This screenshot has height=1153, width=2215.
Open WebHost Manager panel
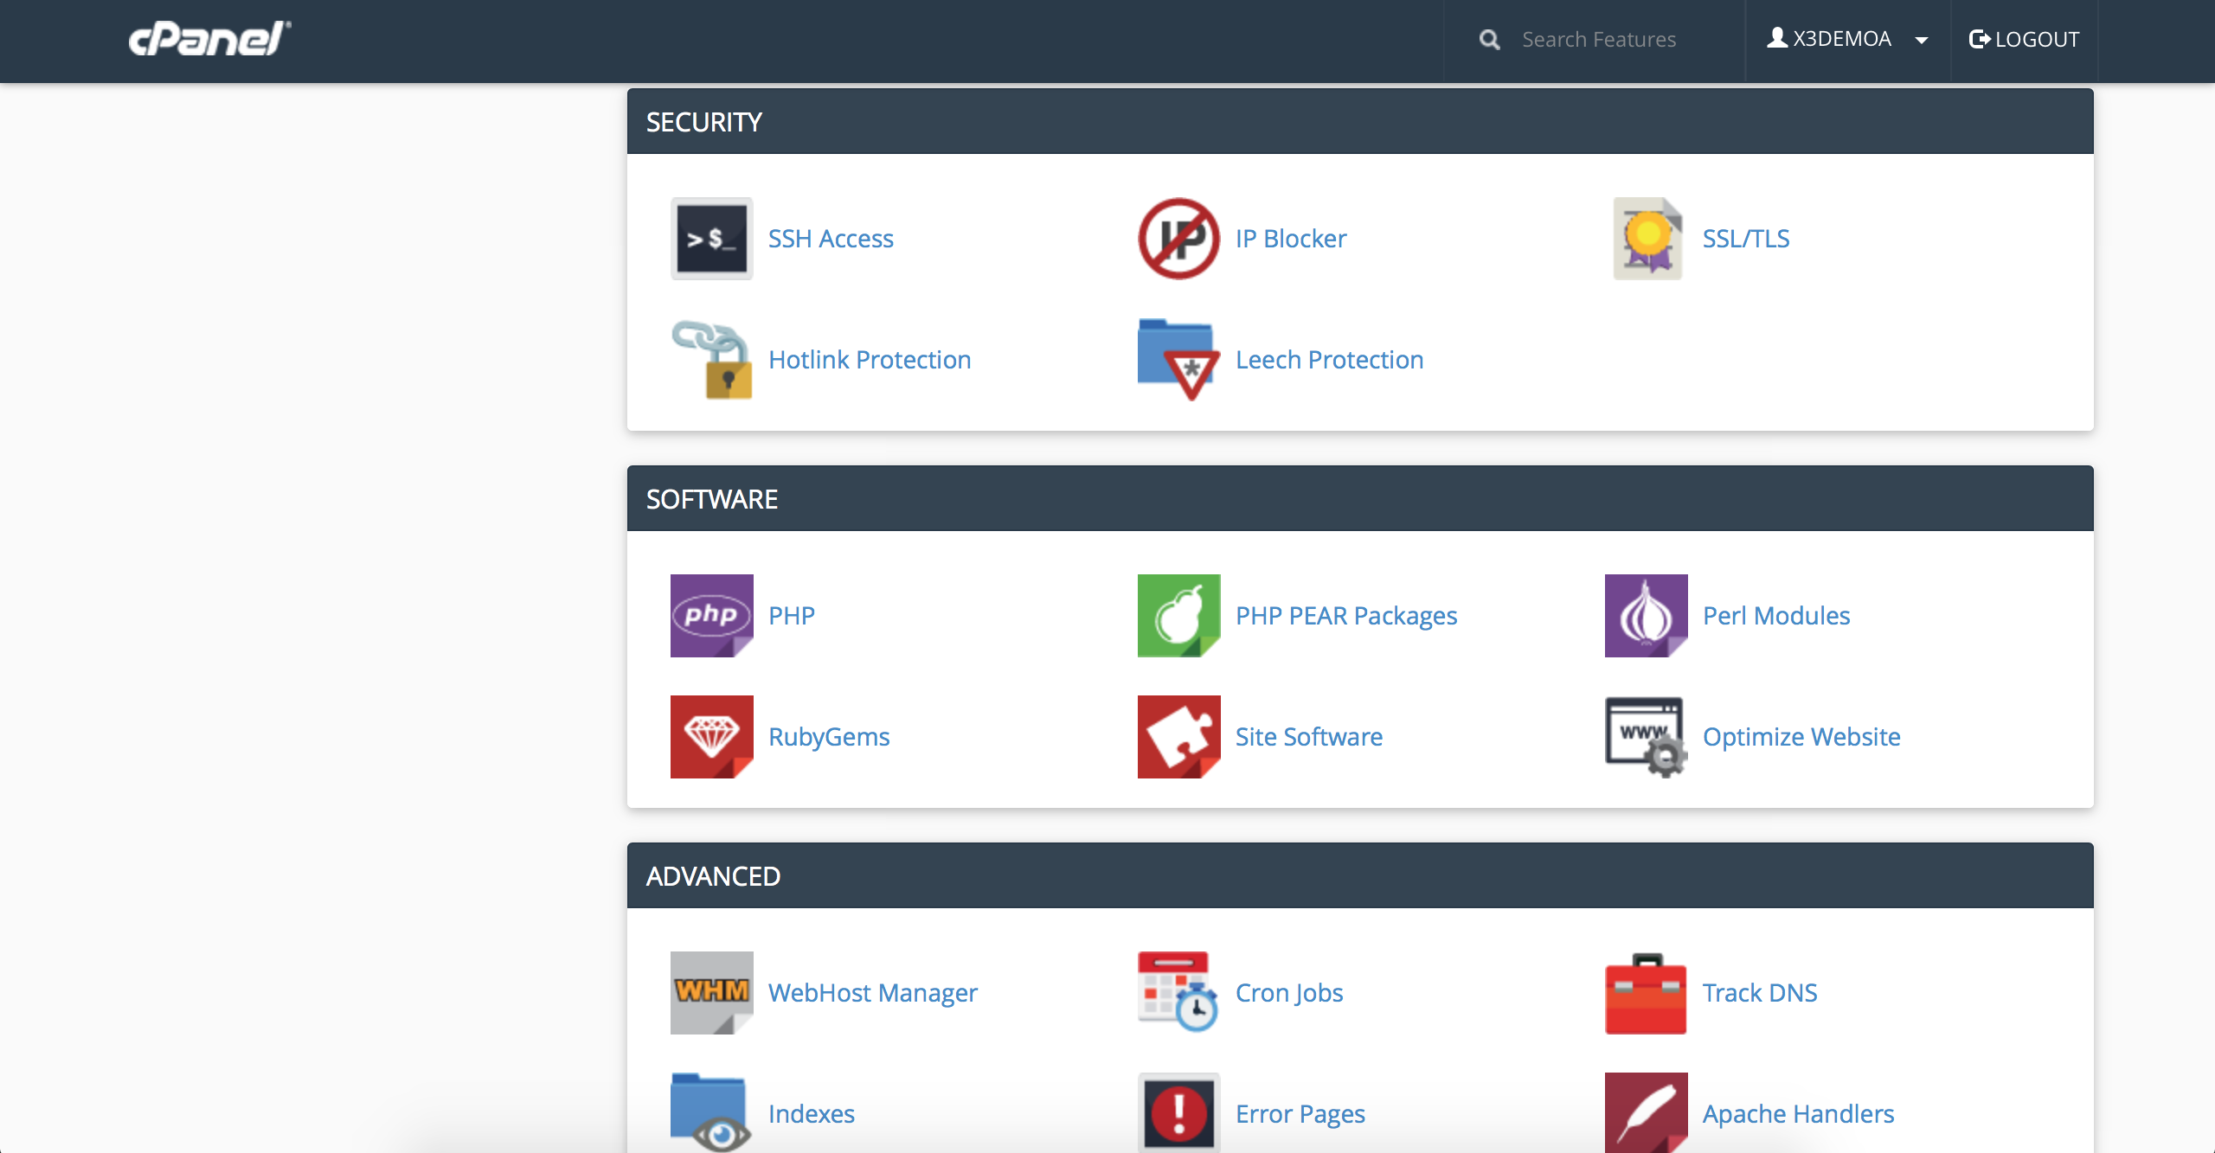click(873, 992)
